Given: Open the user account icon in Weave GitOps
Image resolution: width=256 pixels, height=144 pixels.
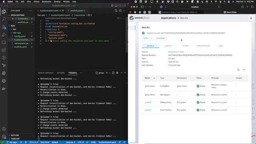Looking at the screenshot, I should point(251,18).
